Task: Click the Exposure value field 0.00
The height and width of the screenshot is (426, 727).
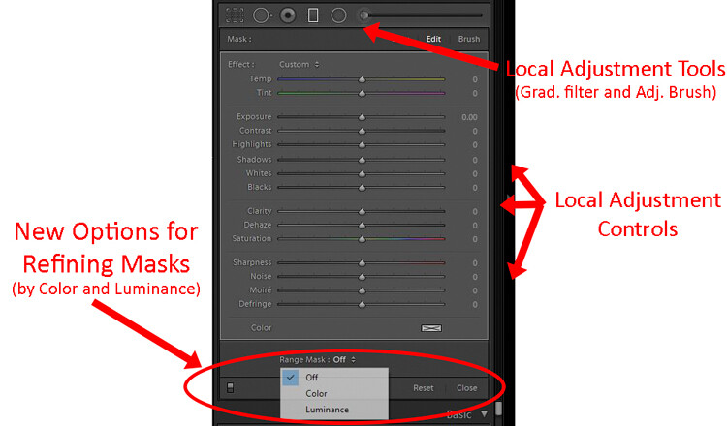Action: pyautogui.click(x=469, y=117)
